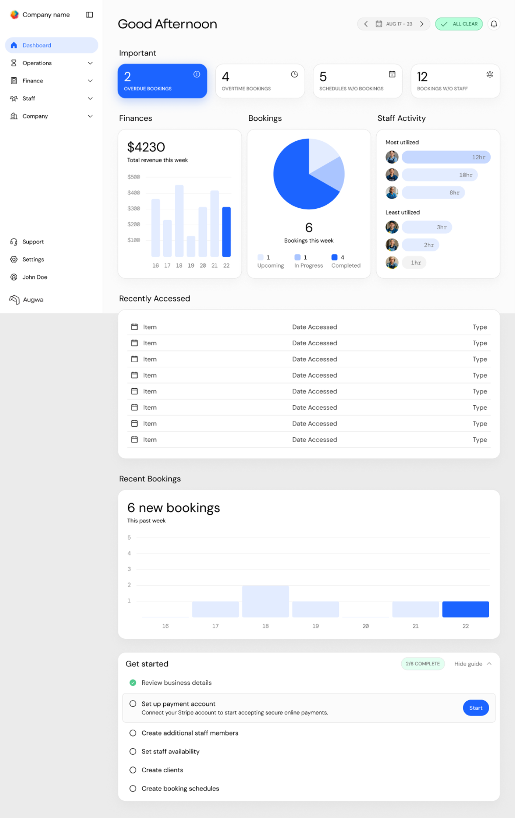Image resolution: width=515 pixels, height=818 pixels.
Task: Click the clock icon on Overtime Bookings
Action: coord(294,74)
